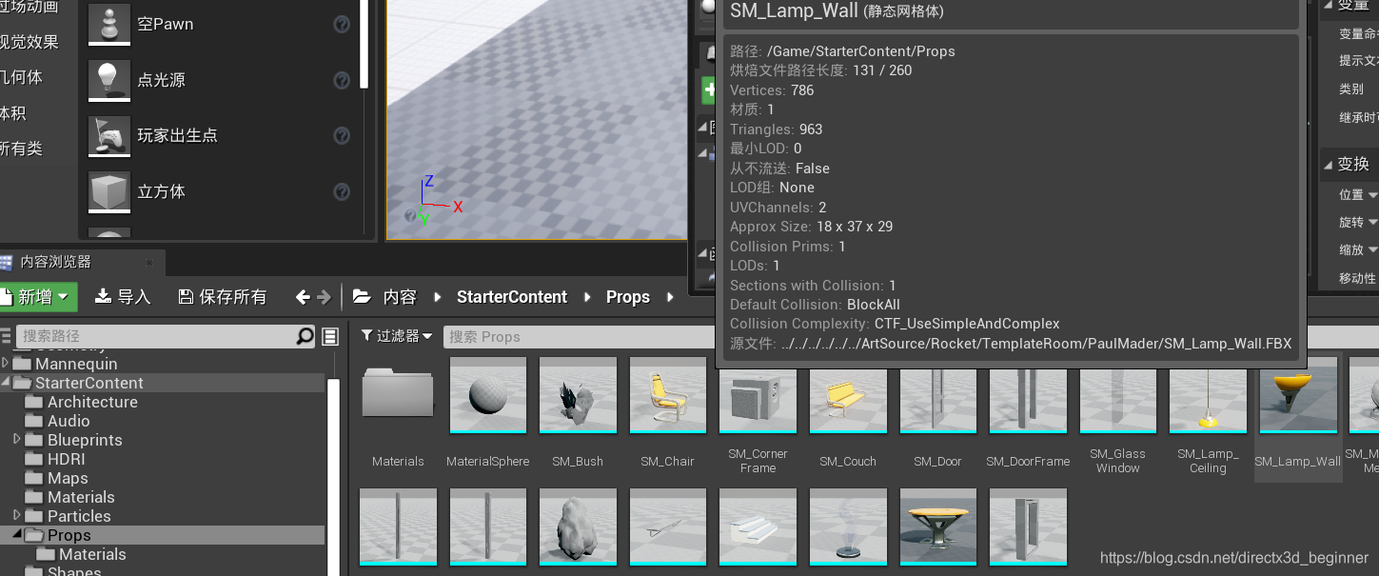1379x576 pixels.
Task: Expand the Mannequin folder arrow
Action: (6, 364)
